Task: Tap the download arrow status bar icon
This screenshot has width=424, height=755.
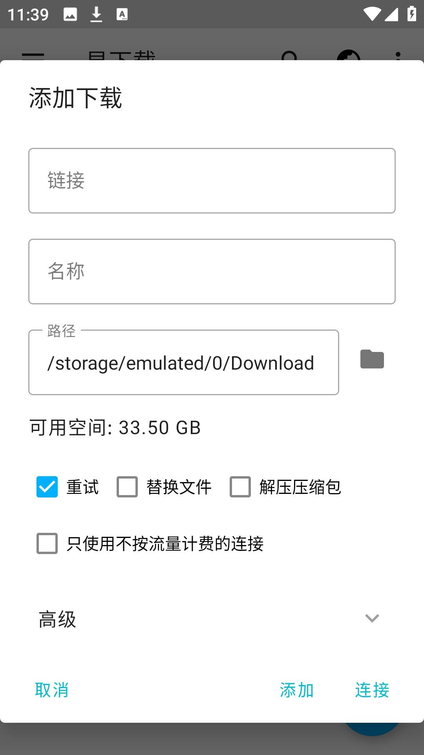Action: 96,15
